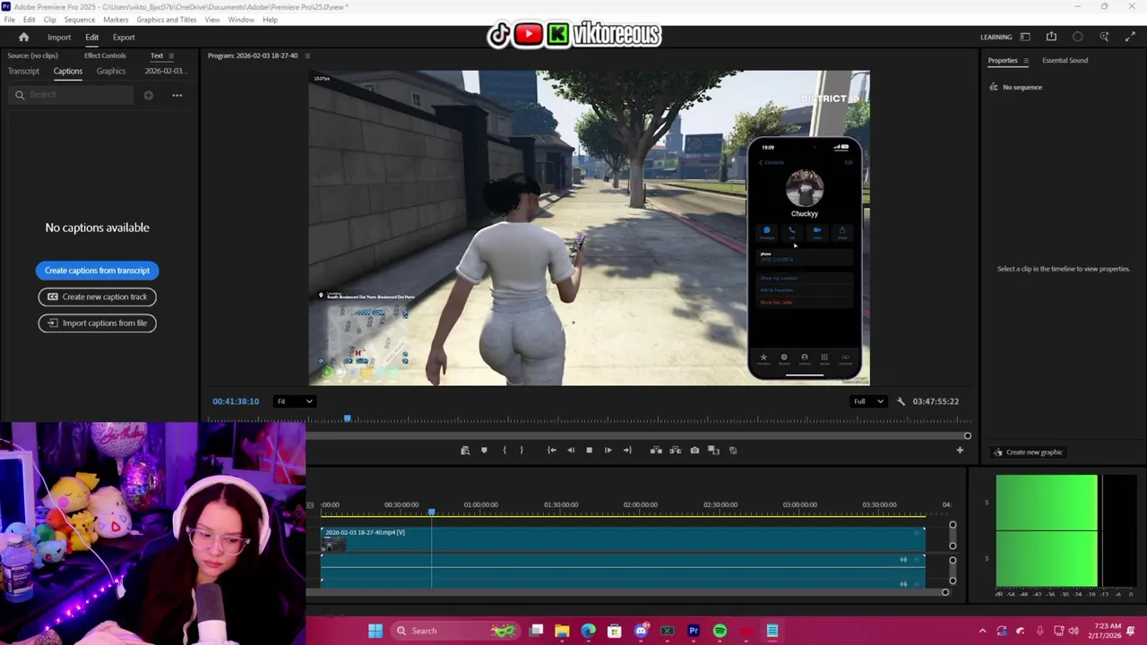Open the Markers menu
This screenshot has height=645, width=1147.
pyautogui.click(x=116, y=20)
